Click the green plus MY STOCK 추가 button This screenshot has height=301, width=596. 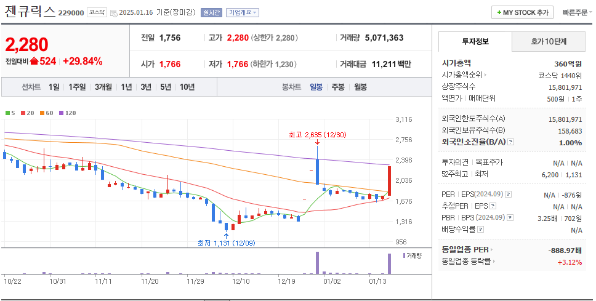522,12
